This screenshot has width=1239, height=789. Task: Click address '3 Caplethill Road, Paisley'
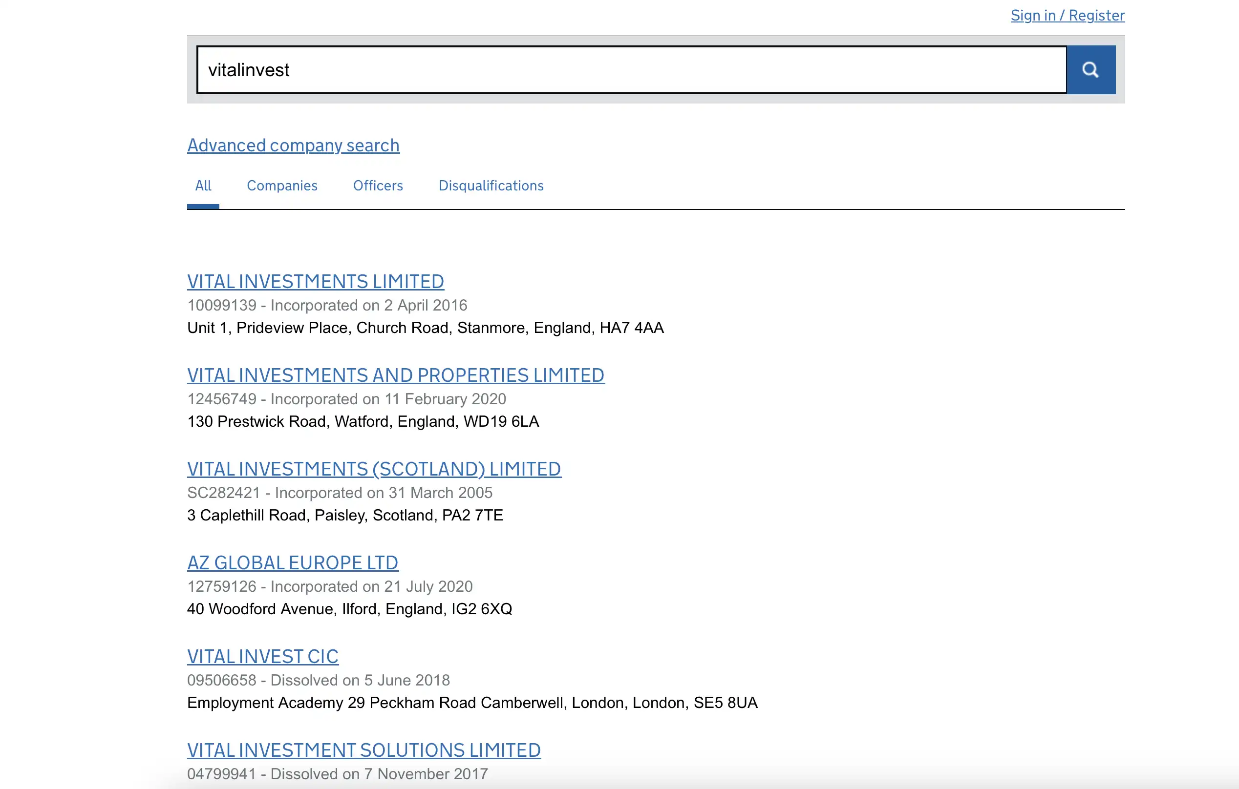(x=345, y=515)
